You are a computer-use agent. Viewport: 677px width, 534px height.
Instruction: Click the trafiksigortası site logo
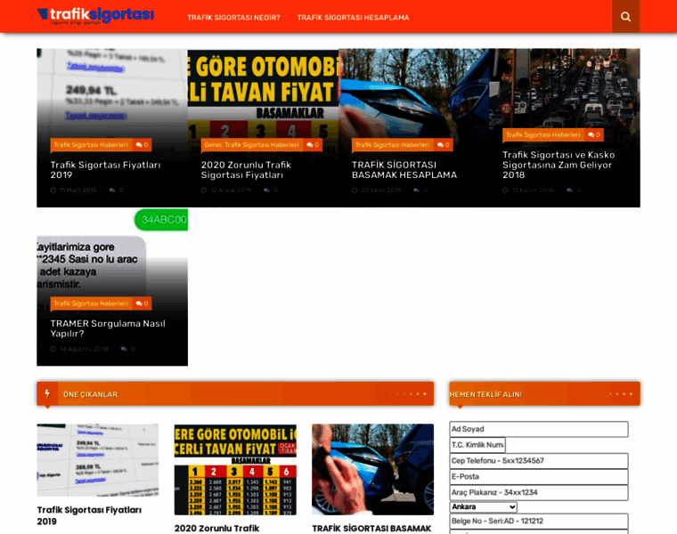tap(95, 16)
